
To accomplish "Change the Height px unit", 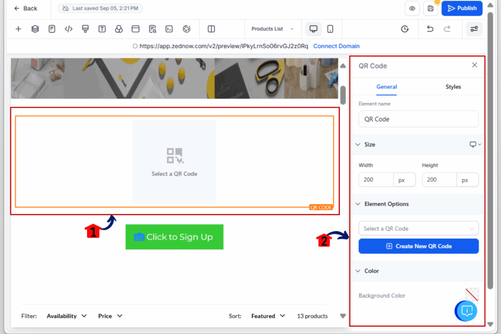I will 467,180.
